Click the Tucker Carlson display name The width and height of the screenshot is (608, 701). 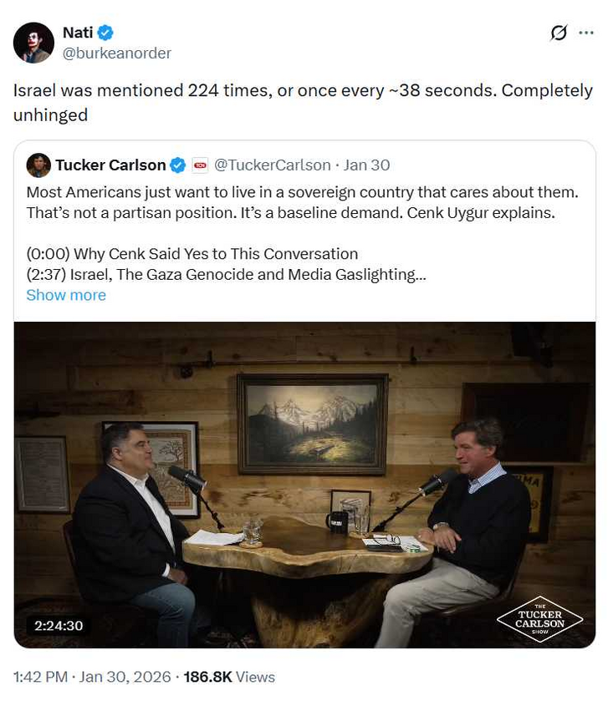(110, 165)
